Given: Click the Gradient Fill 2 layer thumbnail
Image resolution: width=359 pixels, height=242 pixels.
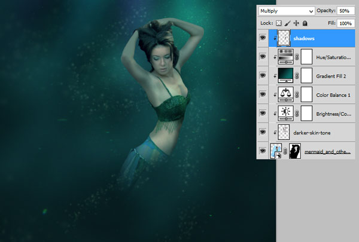Looking at the screenshot, I should (285, 75).
